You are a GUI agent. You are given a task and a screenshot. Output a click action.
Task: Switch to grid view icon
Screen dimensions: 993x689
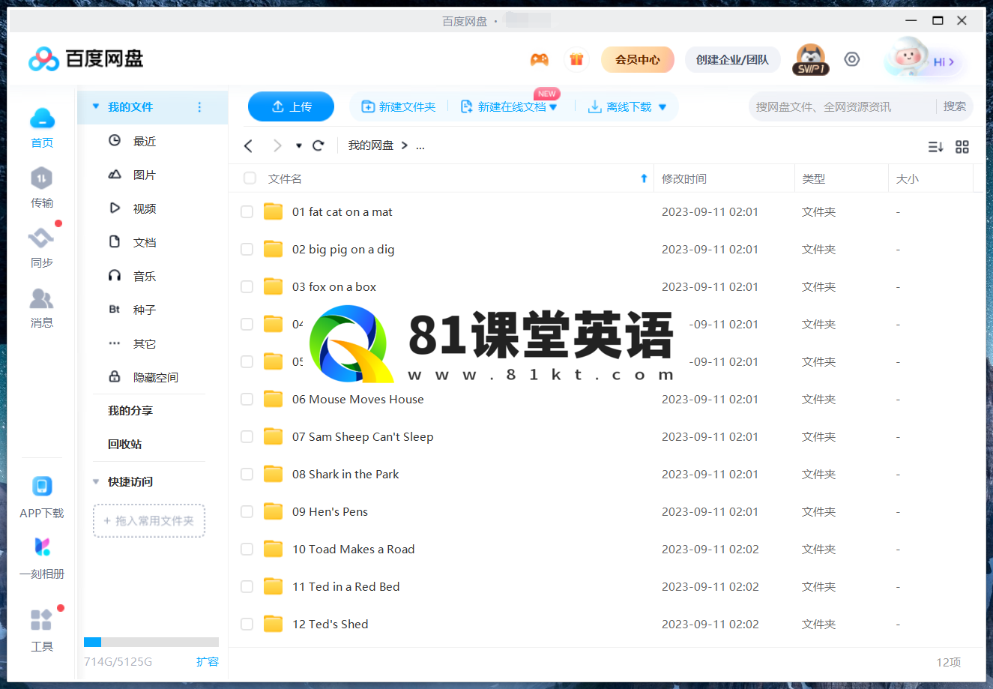962,147
